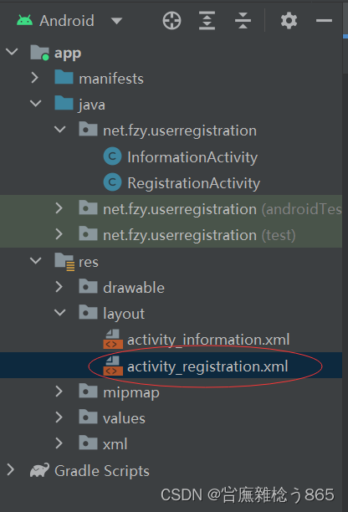Click the Collapse All toolbar icon
This screenshot has height=512, width=348.
point(243,21)
